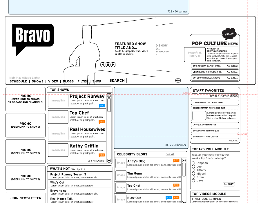
Task: Click JOIN NEWSLETTER button
Action: pyautogui.click(x=26, y=197)
